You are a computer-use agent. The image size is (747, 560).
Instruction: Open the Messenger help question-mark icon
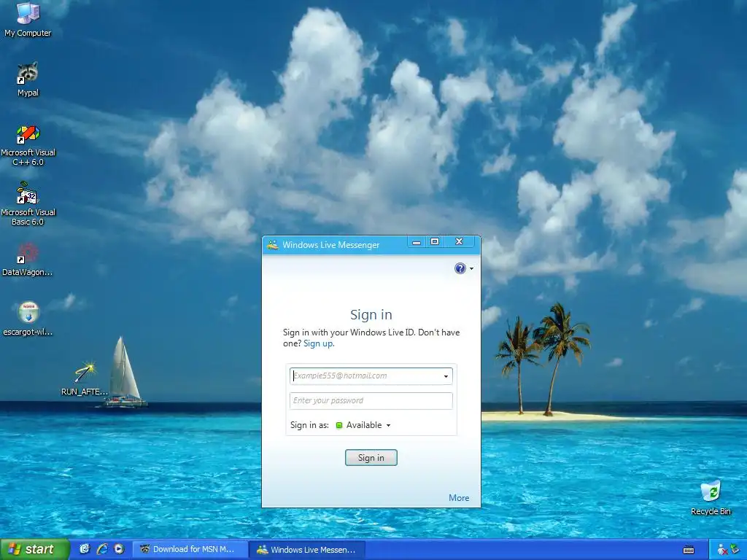(460, 268)
